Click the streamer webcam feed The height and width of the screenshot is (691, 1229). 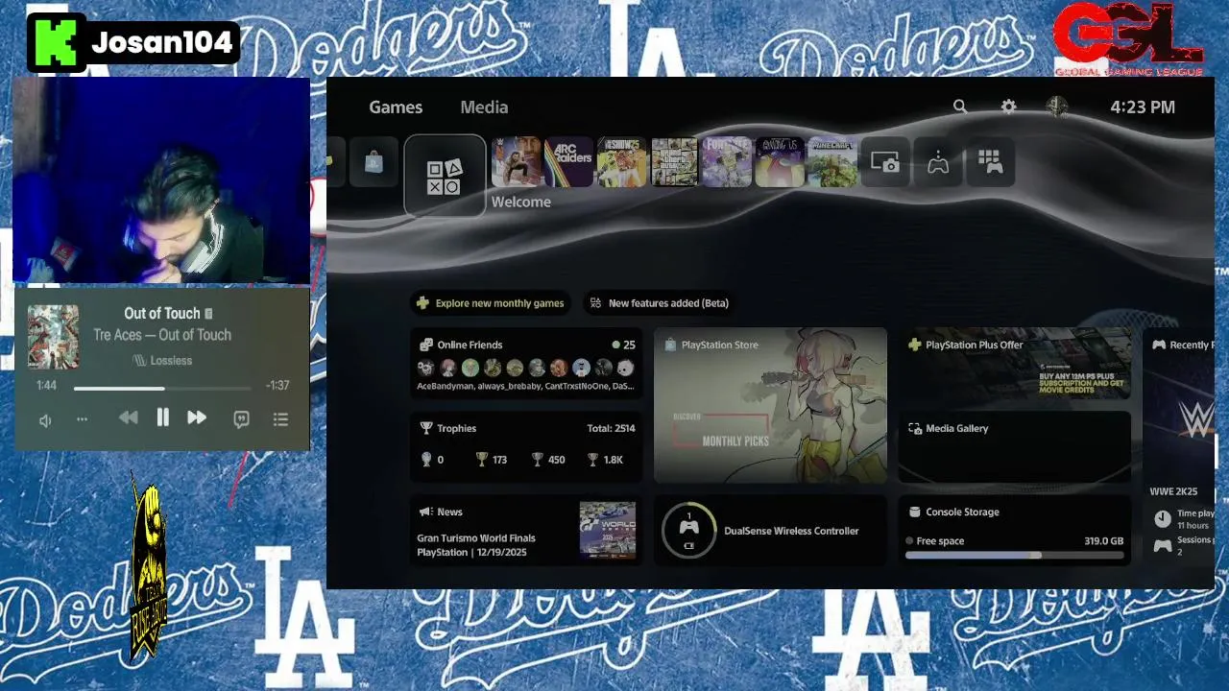click(x=161, y=181)
